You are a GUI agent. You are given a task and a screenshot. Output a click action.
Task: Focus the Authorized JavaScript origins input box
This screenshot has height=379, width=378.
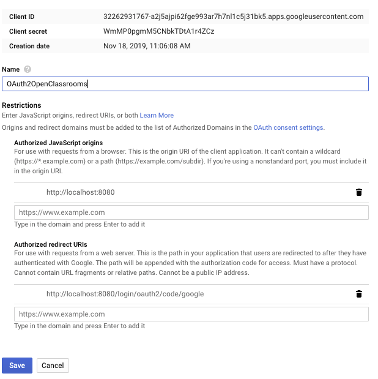[x=191, y=212]
